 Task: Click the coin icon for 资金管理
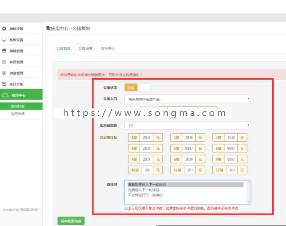click(x=4, y=73)
